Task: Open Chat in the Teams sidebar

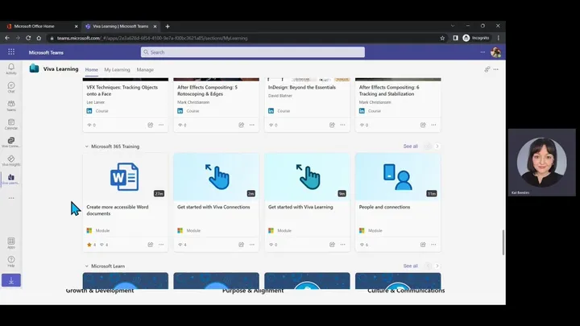Action: pyautogui.click(x=11, y=87)
